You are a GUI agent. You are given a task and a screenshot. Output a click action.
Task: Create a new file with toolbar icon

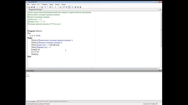[27, 7]
